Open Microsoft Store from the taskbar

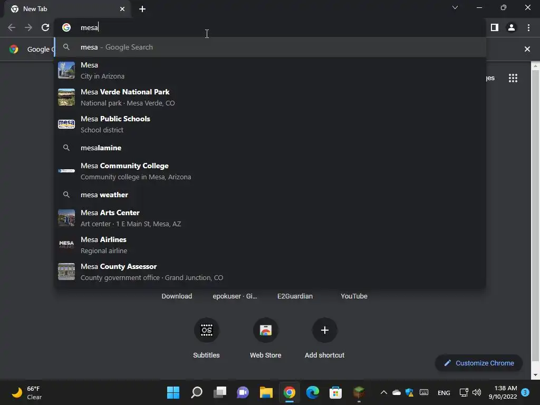coord(335,392)
